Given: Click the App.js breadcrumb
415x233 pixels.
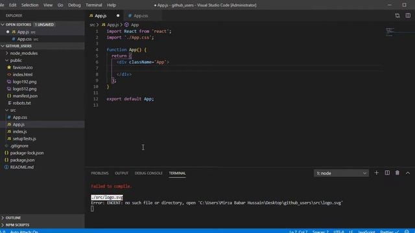Looking at the screenshot, I should [x=113, y=25].
